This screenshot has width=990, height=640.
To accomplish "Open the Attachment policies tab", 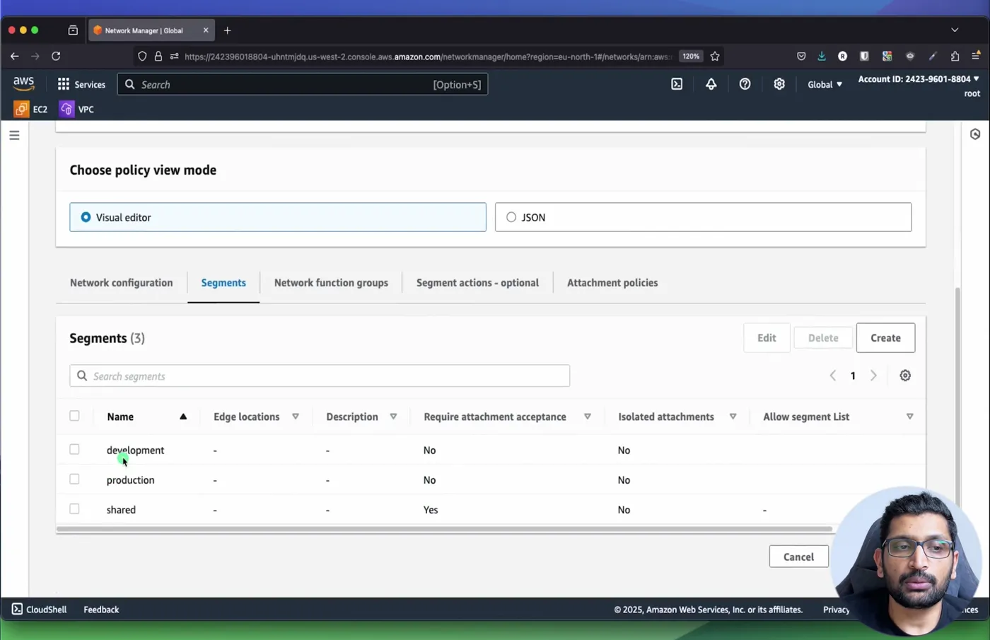I will coord(612,283).
